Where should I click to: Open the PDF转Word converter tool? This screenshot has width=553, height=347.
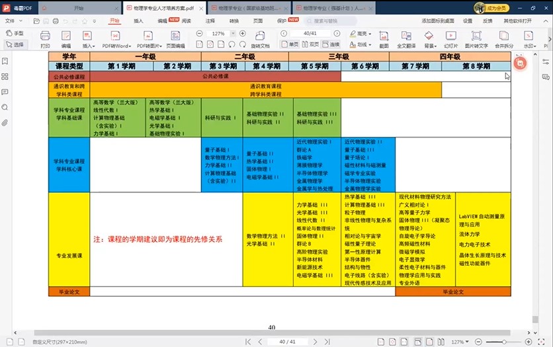[x=115, y=38]
